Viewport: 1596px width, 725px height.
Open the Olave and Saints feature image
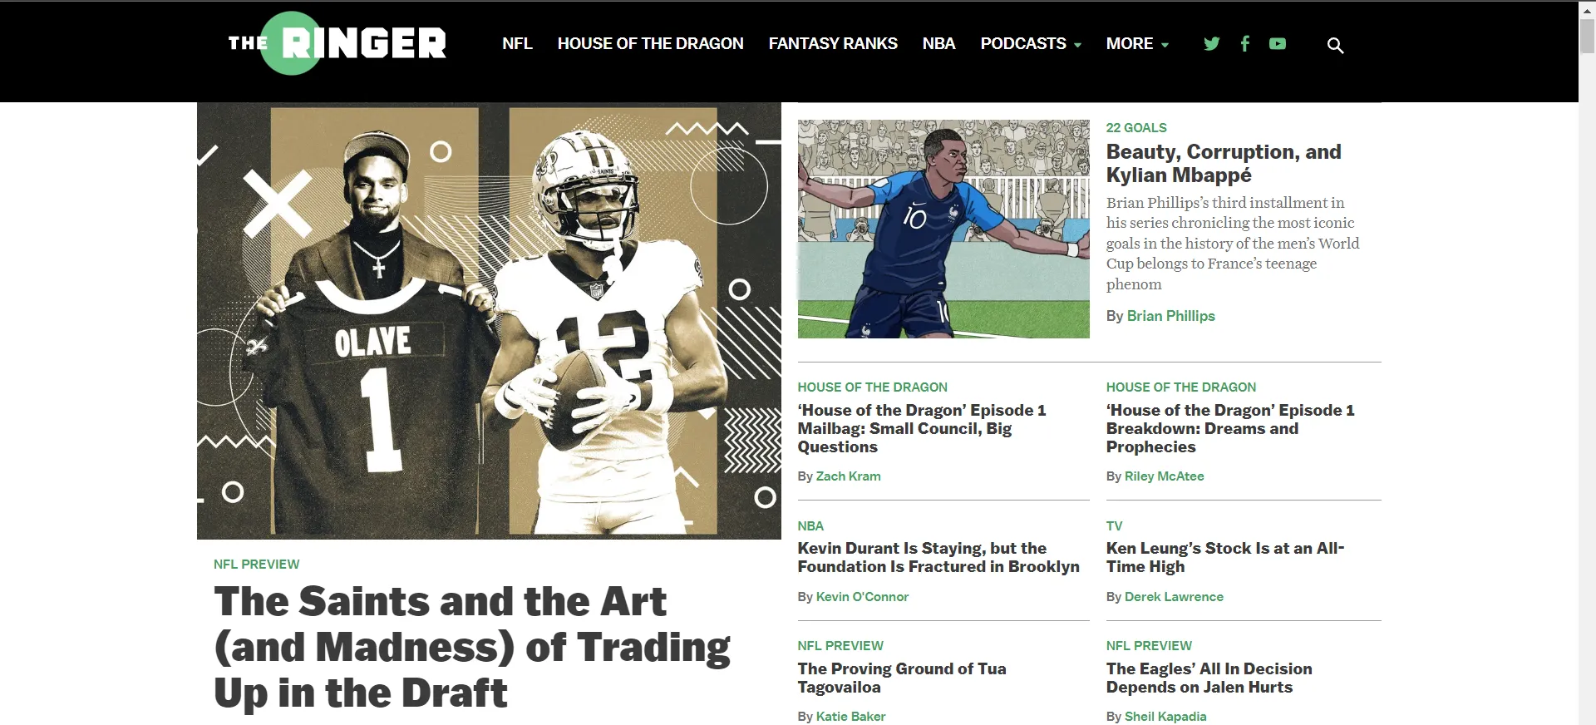[x=489, y=320]
